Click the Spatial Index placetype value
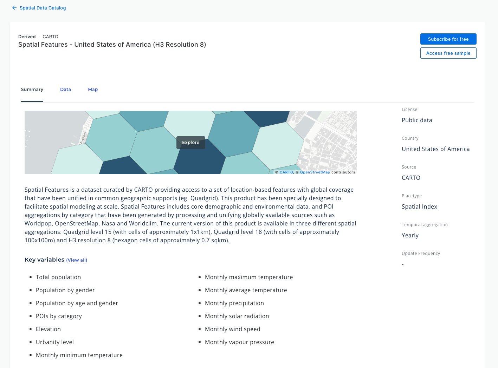 (419, 206)
